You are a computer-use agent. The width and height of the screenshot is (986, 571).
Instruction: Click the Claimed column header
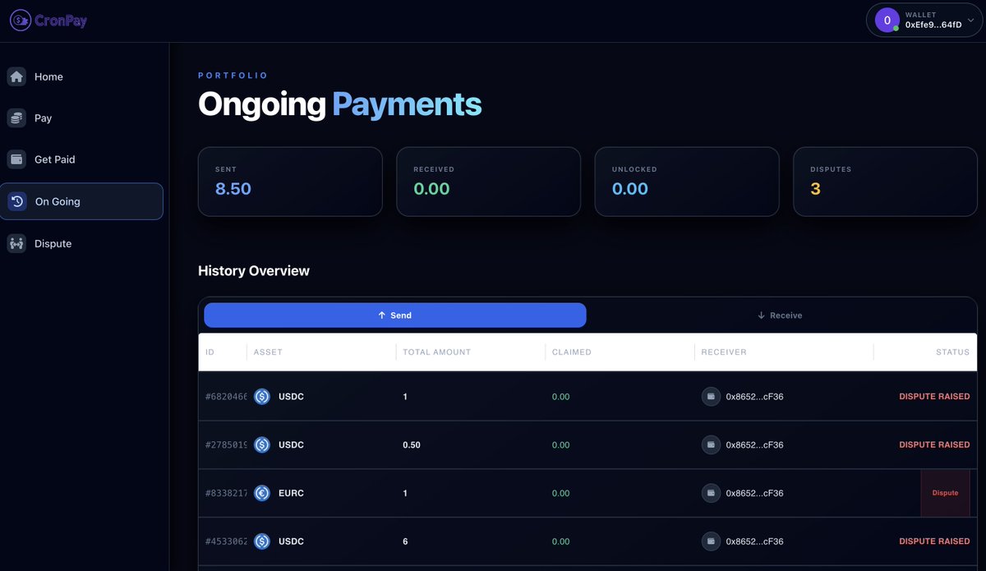coord(572,352)
